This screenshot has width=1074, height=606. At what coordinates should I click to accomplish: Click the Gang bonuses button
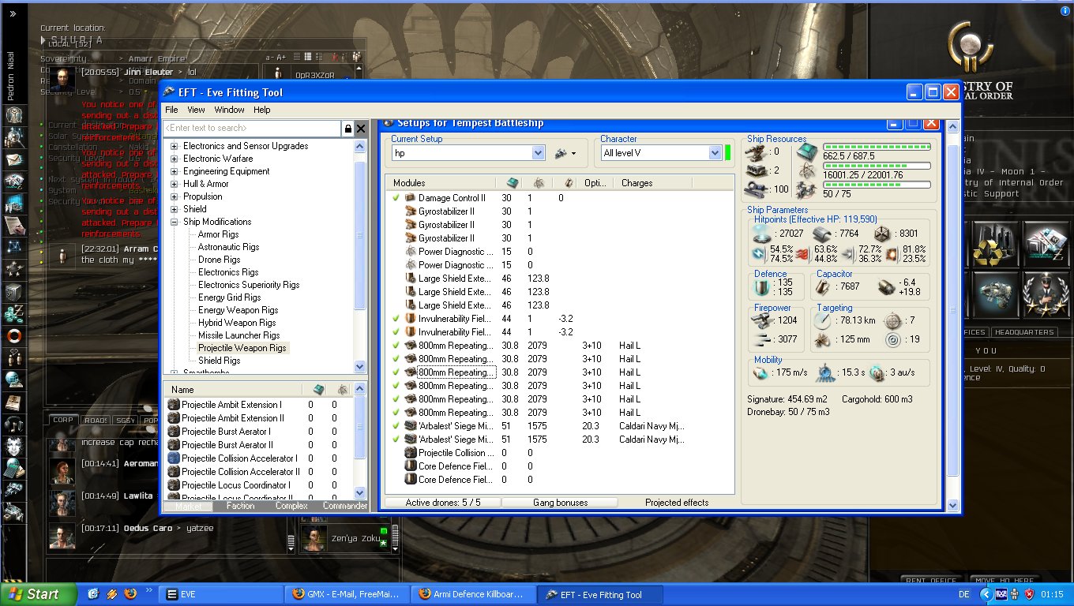pos(561,503)
